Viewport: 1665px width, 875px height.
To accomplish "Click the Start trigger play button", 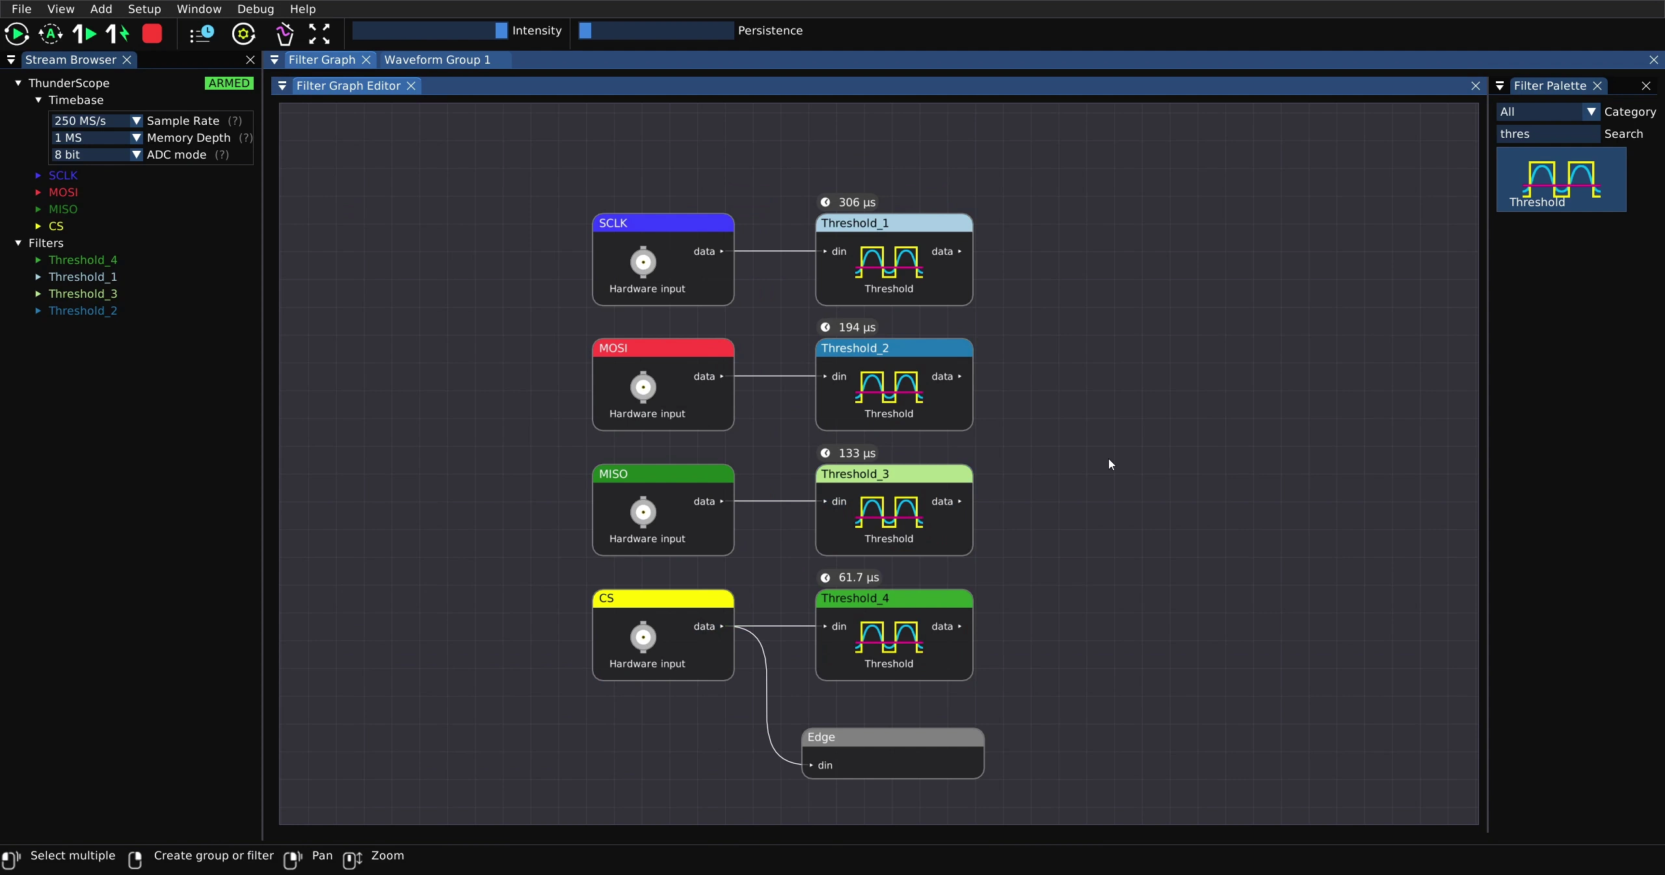I will [16, 34].
